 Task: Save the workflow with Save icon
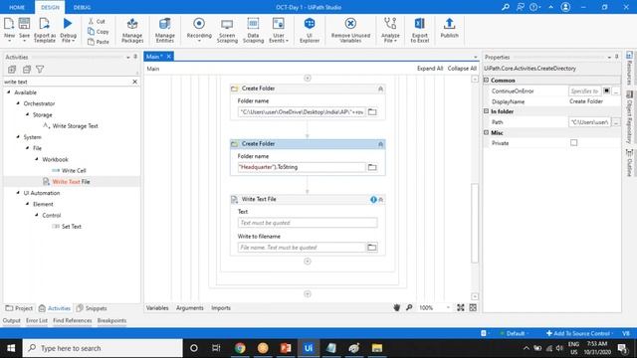pyautogui.click(x=24, y=29)
